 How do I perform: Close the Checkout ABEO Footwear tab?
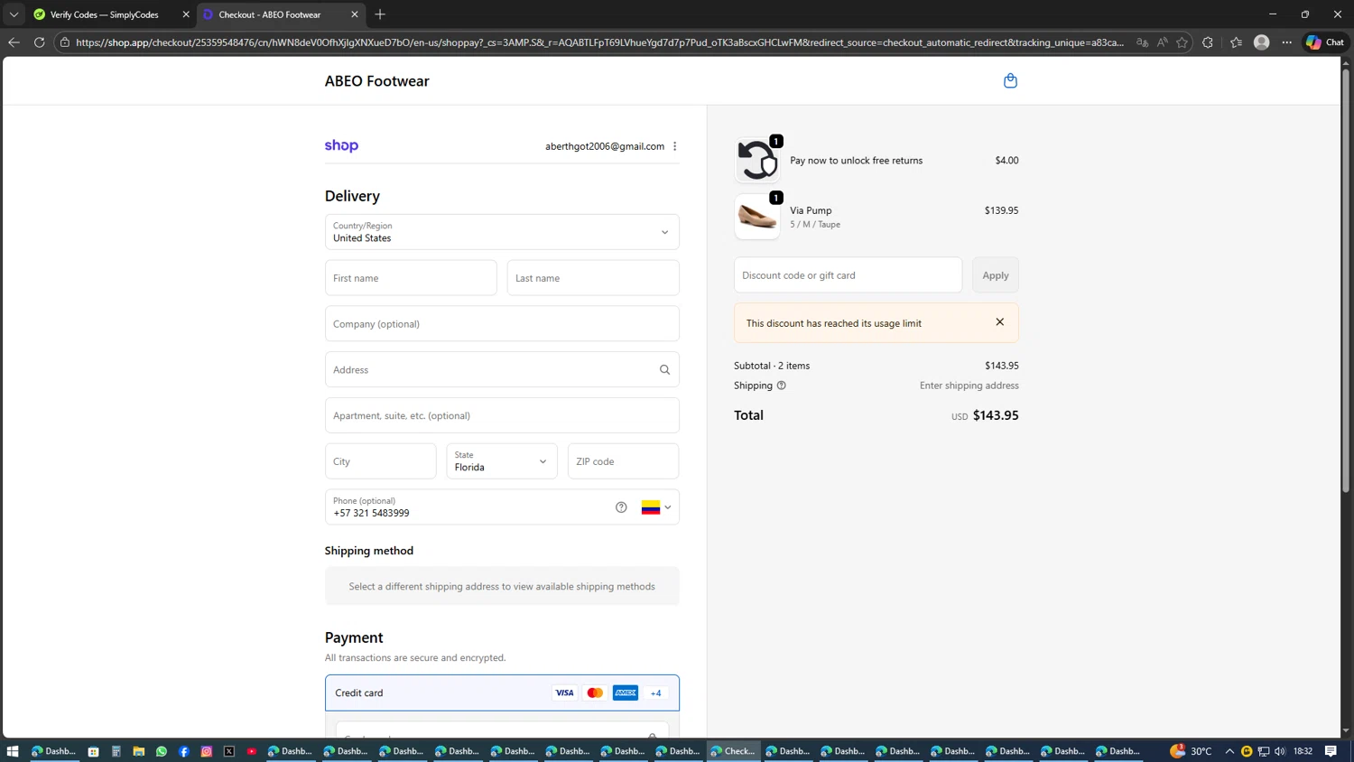coord(355,14)
